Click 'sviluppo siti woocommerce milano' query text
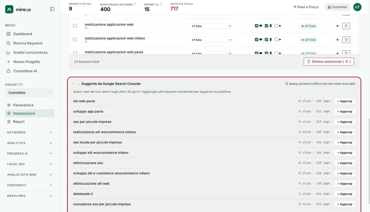 [x=101, y=152]
